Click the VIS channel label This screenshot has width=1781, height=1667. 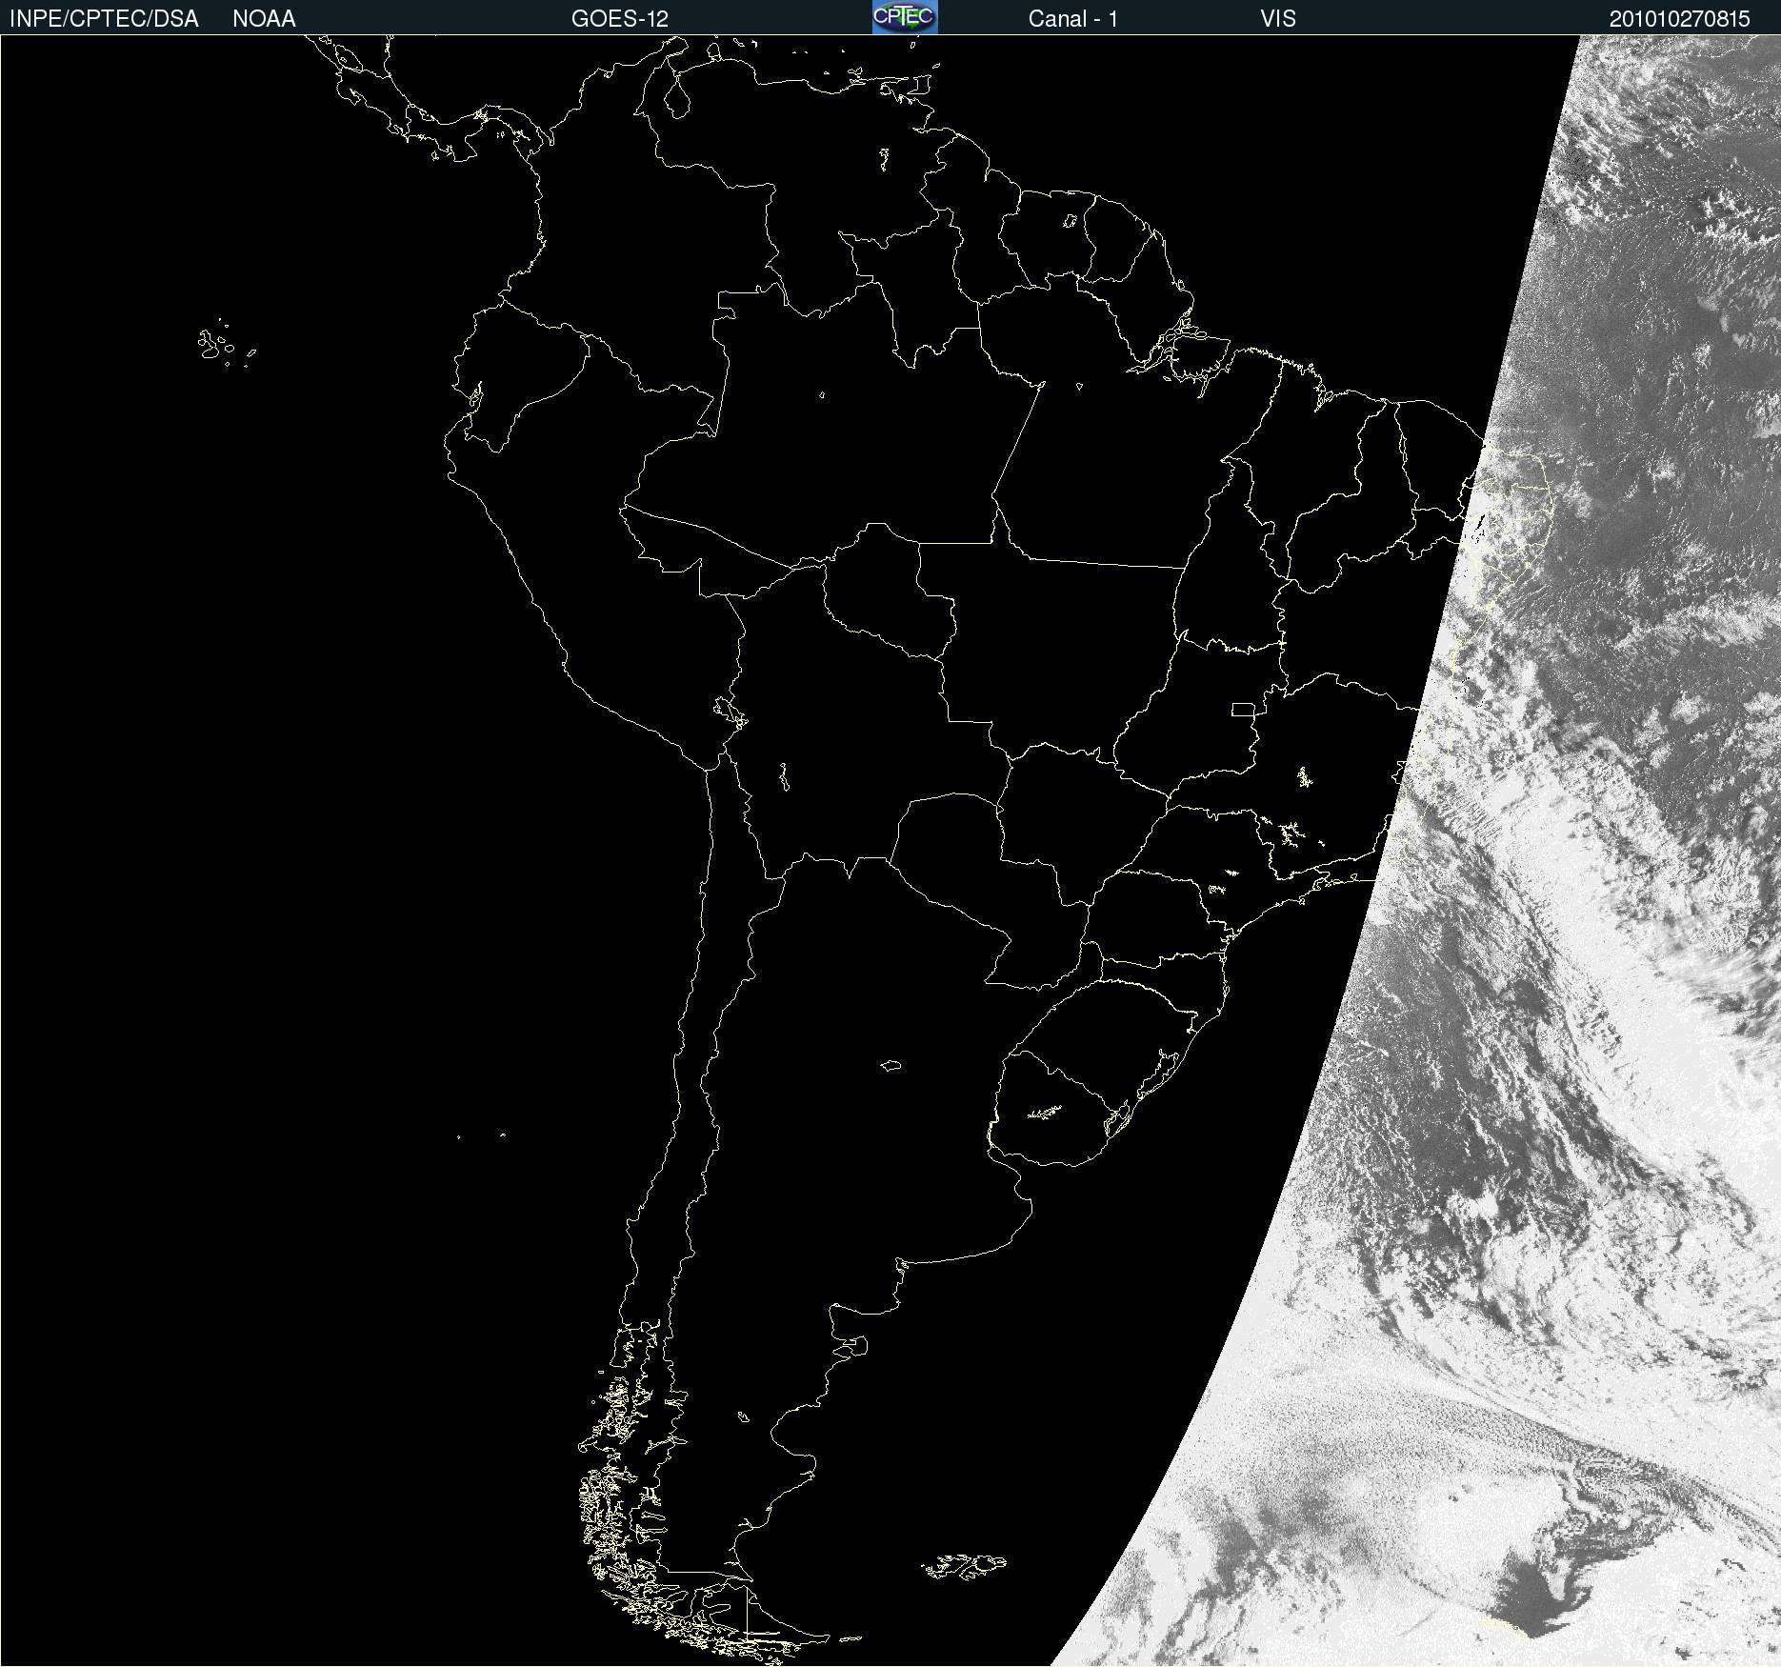point(1278,19)
